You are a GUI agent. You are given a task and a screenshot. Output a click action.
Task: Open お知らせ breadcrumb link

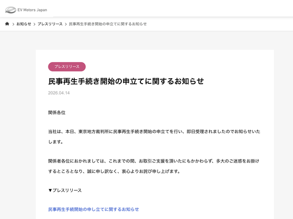24,24
